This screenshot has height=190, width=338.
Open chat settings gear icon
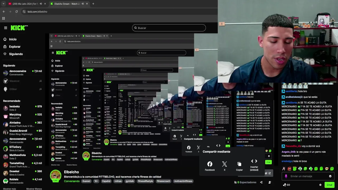coord(320,185)
